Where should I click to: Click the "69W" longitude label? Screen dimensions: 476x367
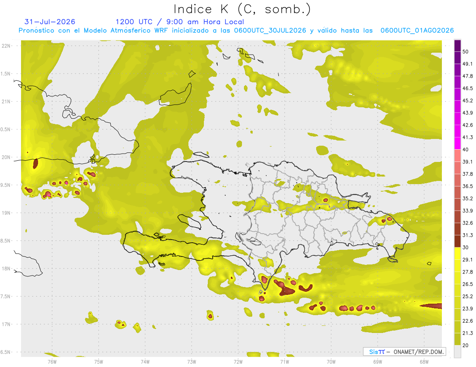click(x=378, y=361)
